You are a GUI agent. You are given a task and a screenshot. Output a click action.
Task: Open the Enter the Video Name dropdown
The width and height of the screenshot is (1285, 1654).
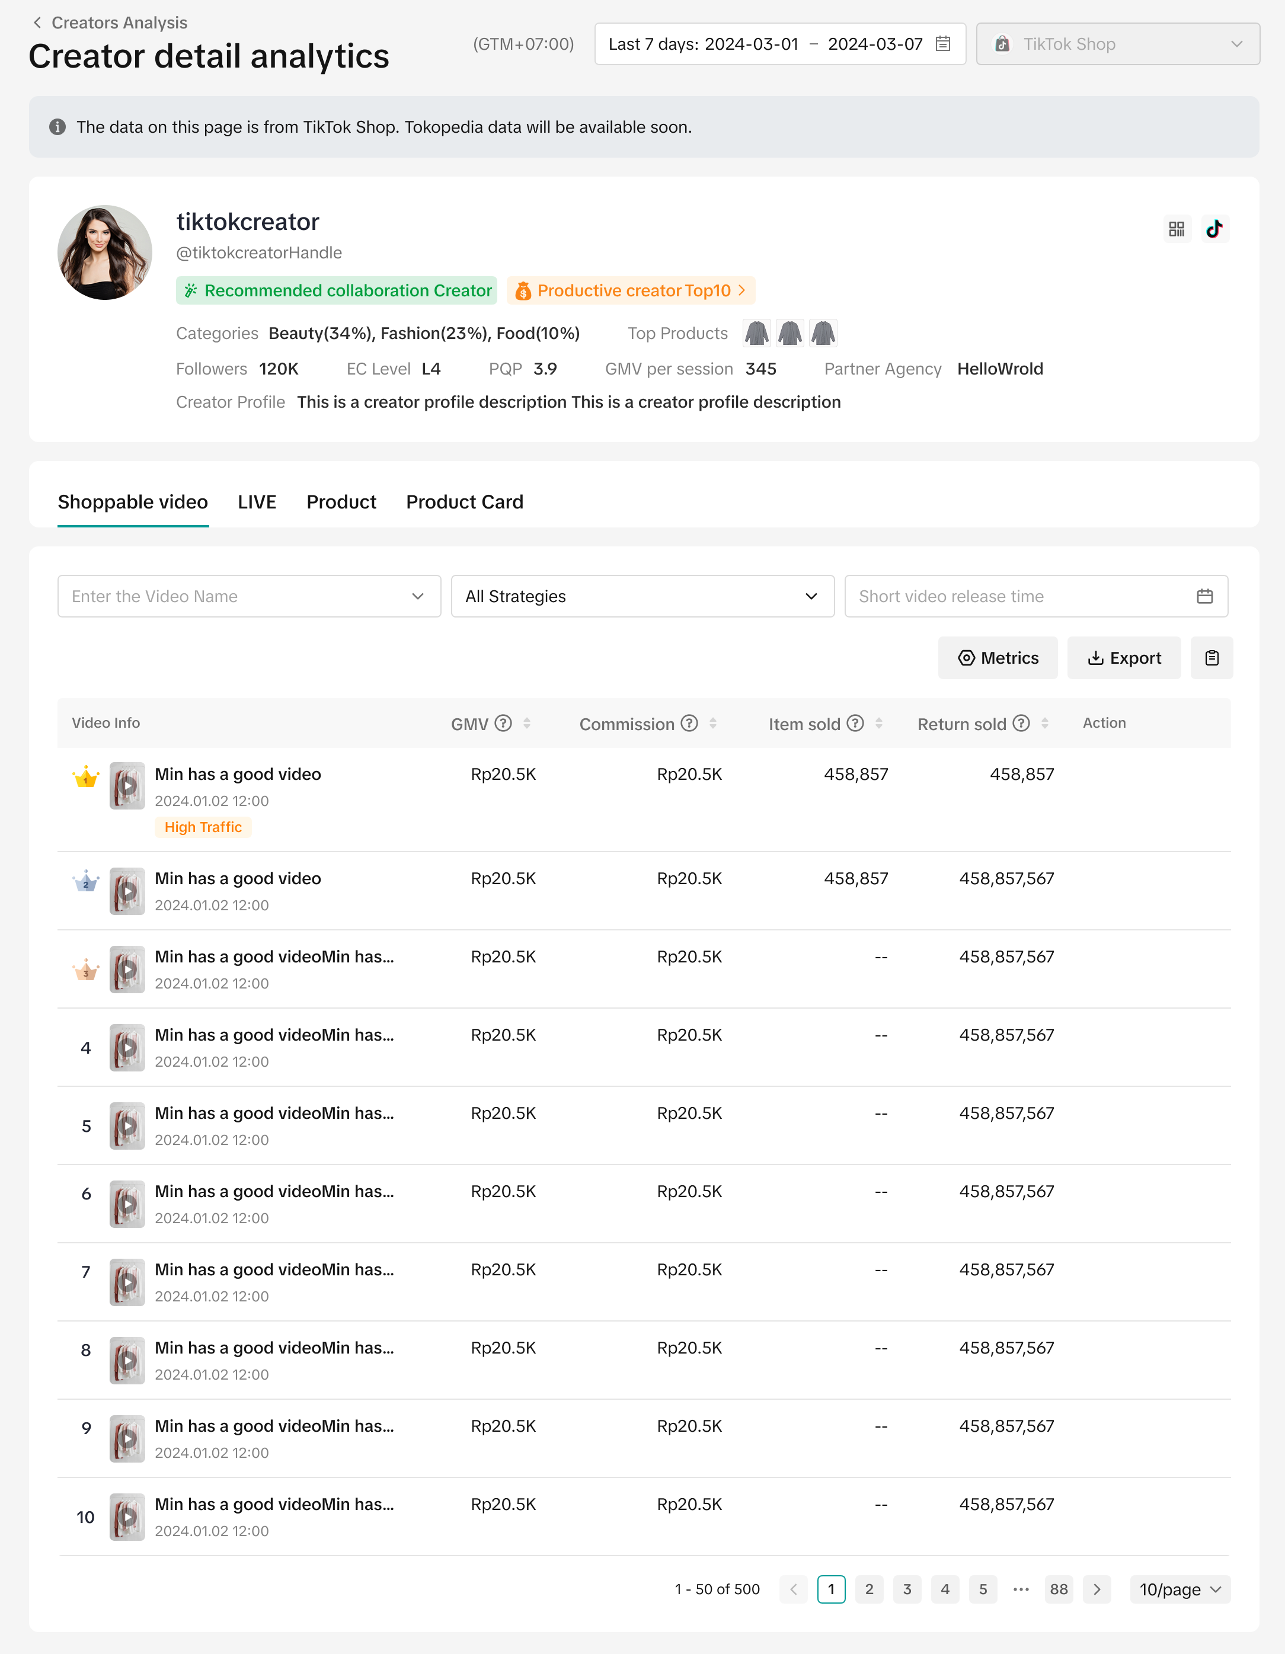(248, 596)
